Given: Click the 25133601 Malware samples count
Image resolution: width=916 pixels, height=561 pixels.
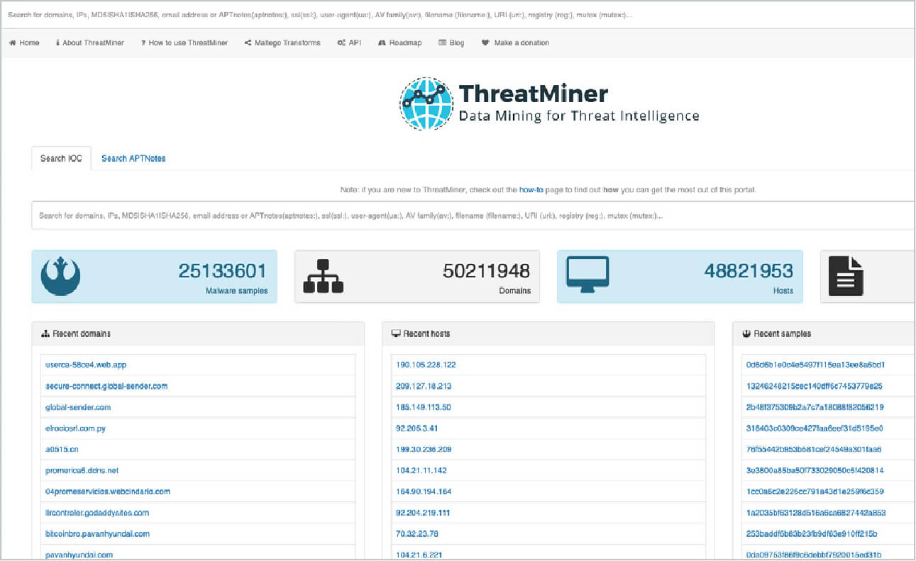Looking at the screenshot, I should coord(222,271).
